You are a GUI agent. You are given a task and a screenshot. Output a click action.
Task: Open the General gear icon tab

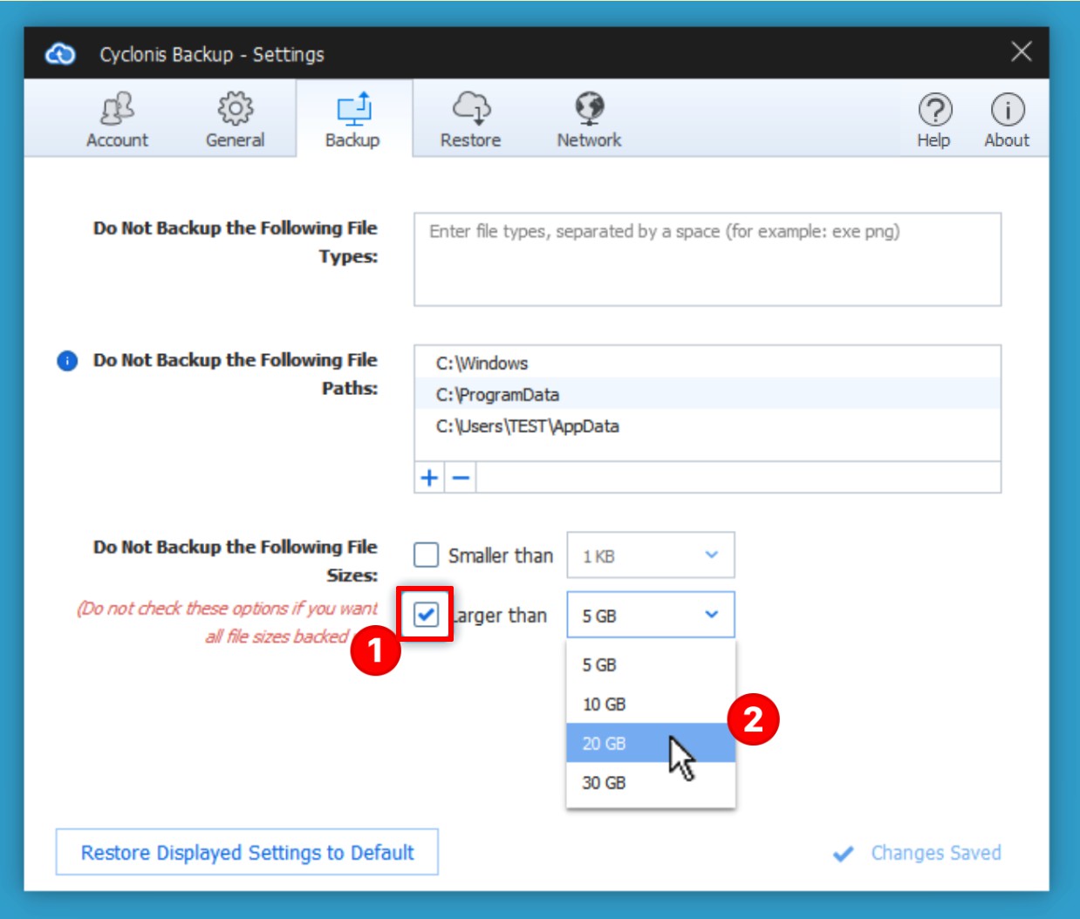coord(235,110)
